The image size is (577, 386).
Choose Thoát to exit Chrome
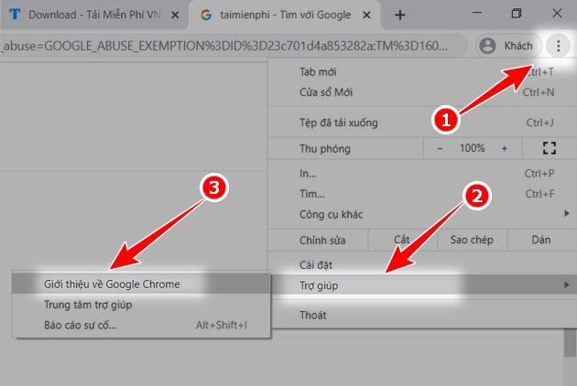point(422,315)
